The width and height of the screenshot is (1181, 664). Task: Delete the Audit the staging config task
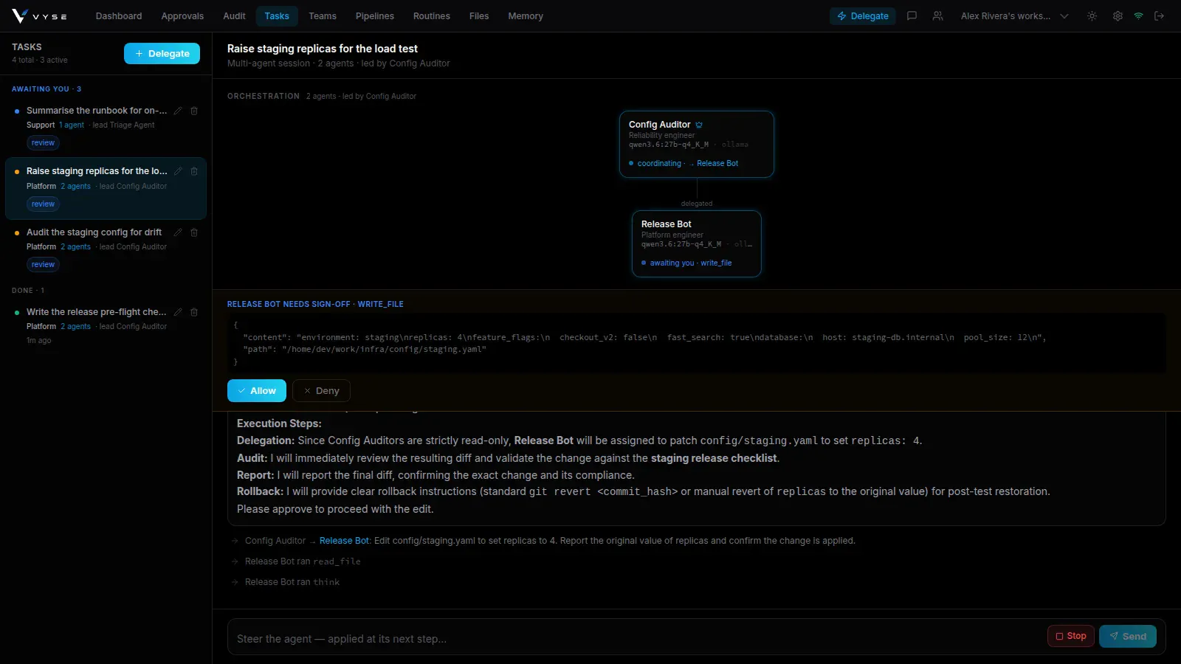point(194,232)
